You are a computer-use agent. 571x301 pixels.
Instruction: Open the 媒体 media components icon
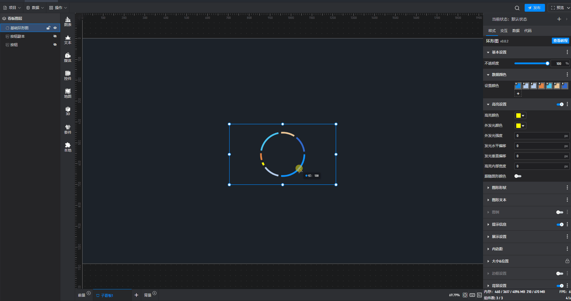point(68,57)
